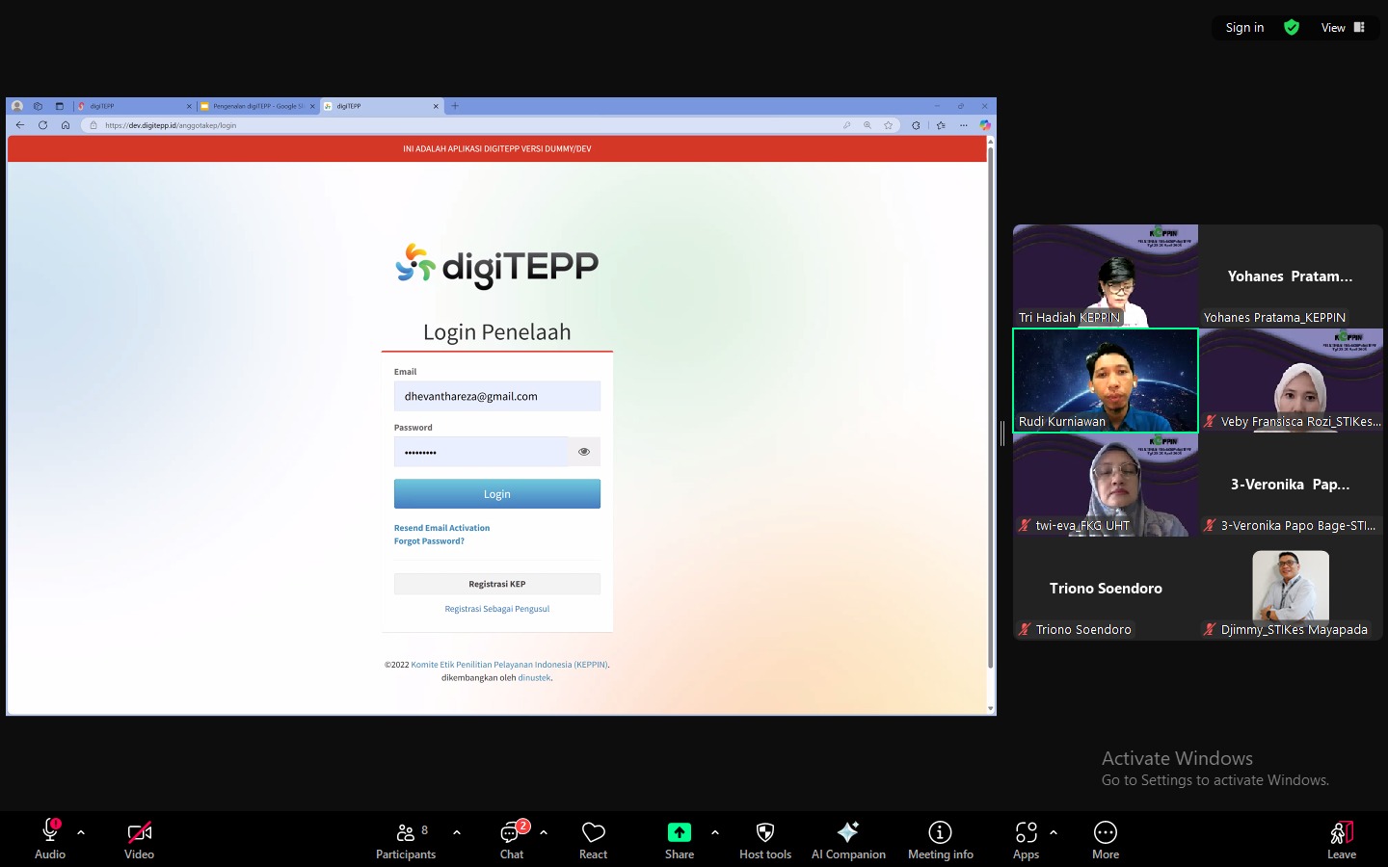The width and height of the screenshot is (1388, 867).
Task: Open the Komite Etik Penilitian KEPPIN link
Action: [x=510, y=665]
